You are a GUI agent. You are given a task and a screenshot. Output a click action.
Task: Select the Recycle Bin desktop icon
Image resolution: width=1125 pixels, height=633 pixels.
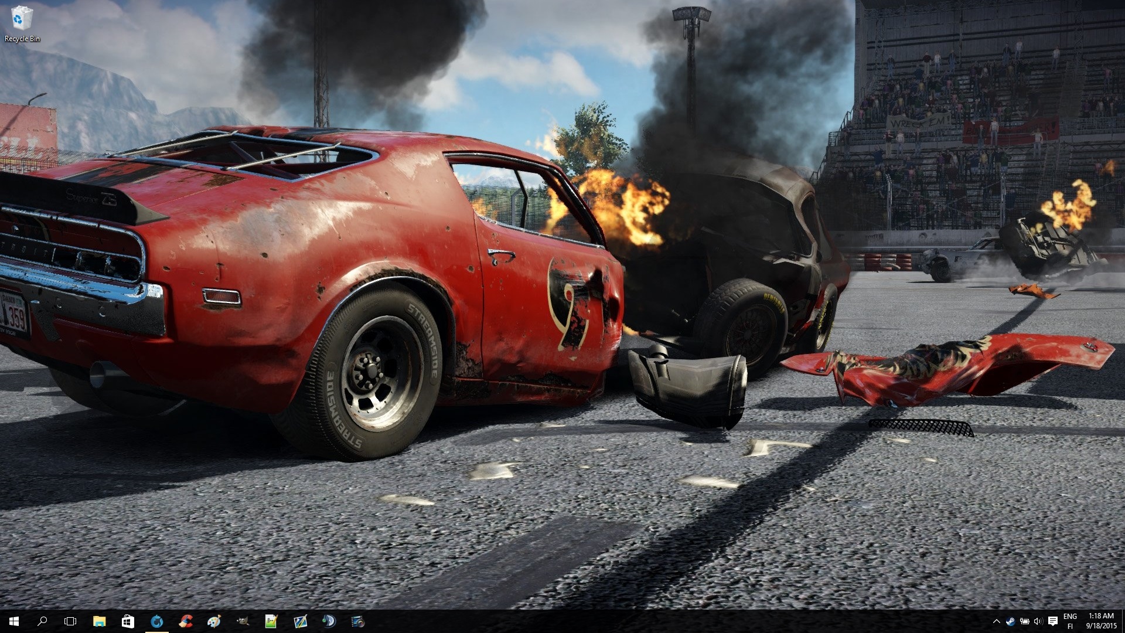coord(22,23)
